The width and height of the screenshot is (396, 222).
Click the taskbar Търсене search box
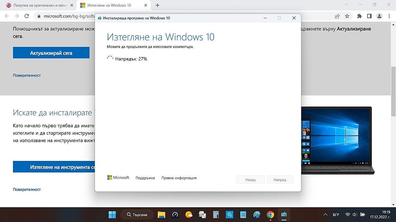coord(137,215)
